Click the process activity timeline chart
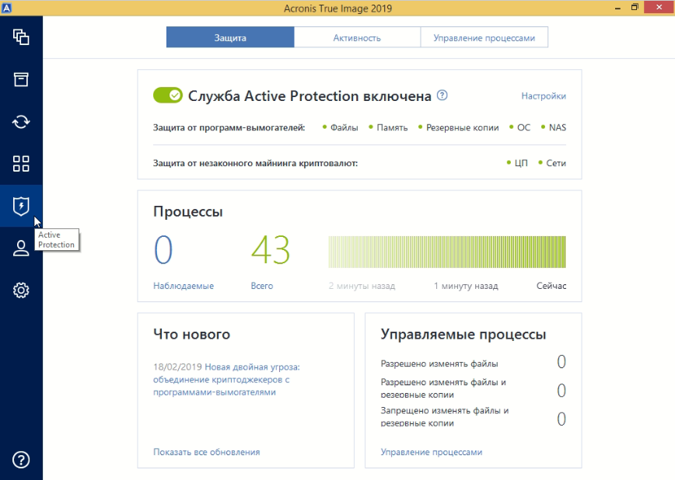The image size is (675, 480). [x=447, y=252]
